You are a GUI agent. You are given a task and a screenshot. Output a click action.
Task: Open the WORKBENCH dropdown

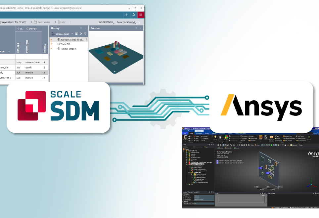click(x=106, y=22)
